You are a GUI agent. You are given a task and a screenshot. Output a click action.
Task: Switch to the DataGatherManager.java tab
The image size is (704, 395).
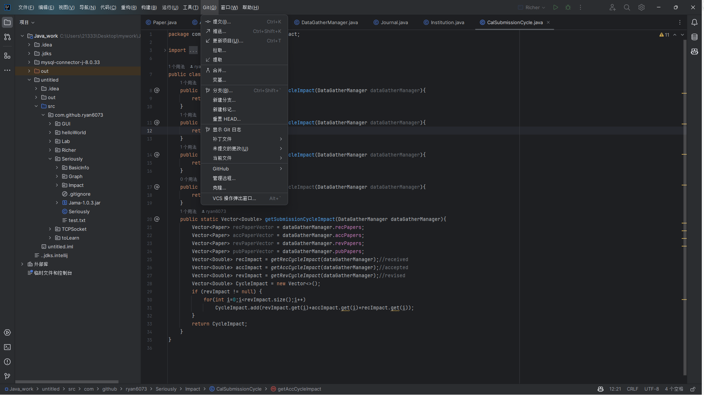tap(326, 22)
